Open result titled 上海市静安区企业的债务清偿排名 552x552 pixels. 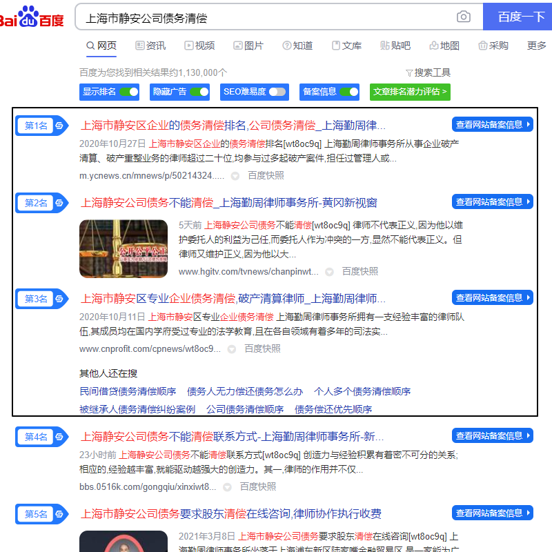coord(233,126)
